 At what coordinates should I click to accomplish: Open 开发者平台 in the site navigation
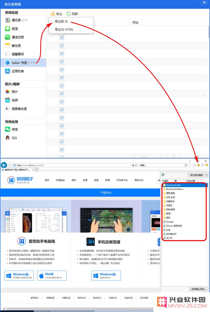(122, 180)
